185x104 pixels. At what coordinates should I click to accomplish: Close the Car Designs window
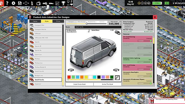coord(155,17)
